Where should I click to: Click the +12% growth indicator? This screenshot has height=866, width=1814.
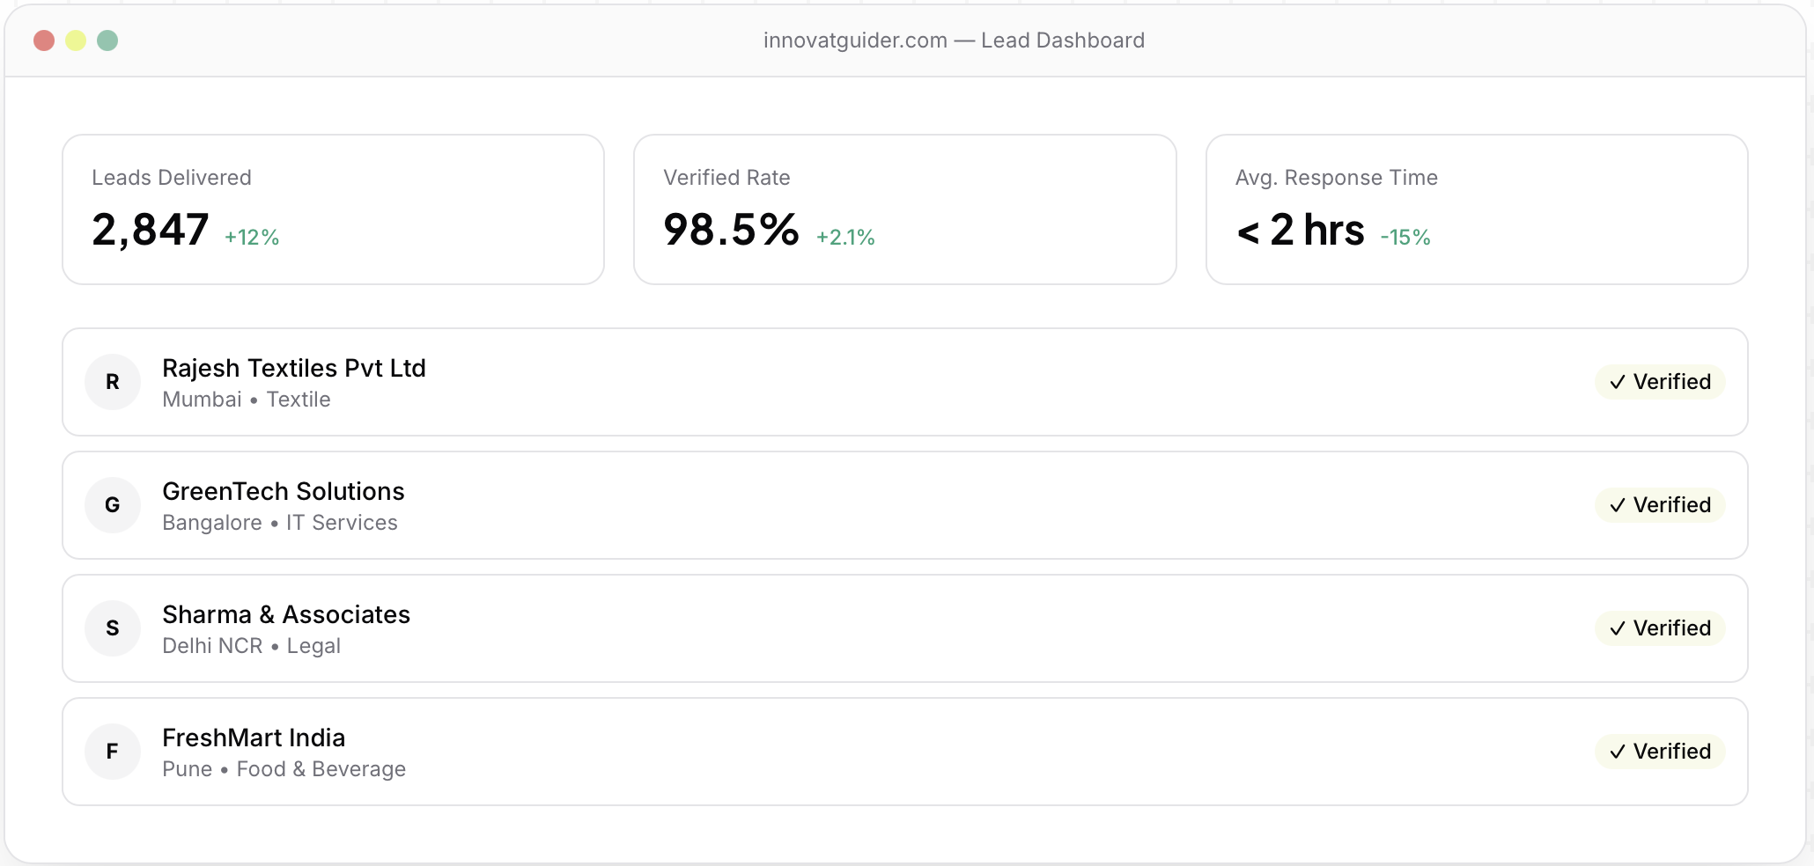coord(252,236)
